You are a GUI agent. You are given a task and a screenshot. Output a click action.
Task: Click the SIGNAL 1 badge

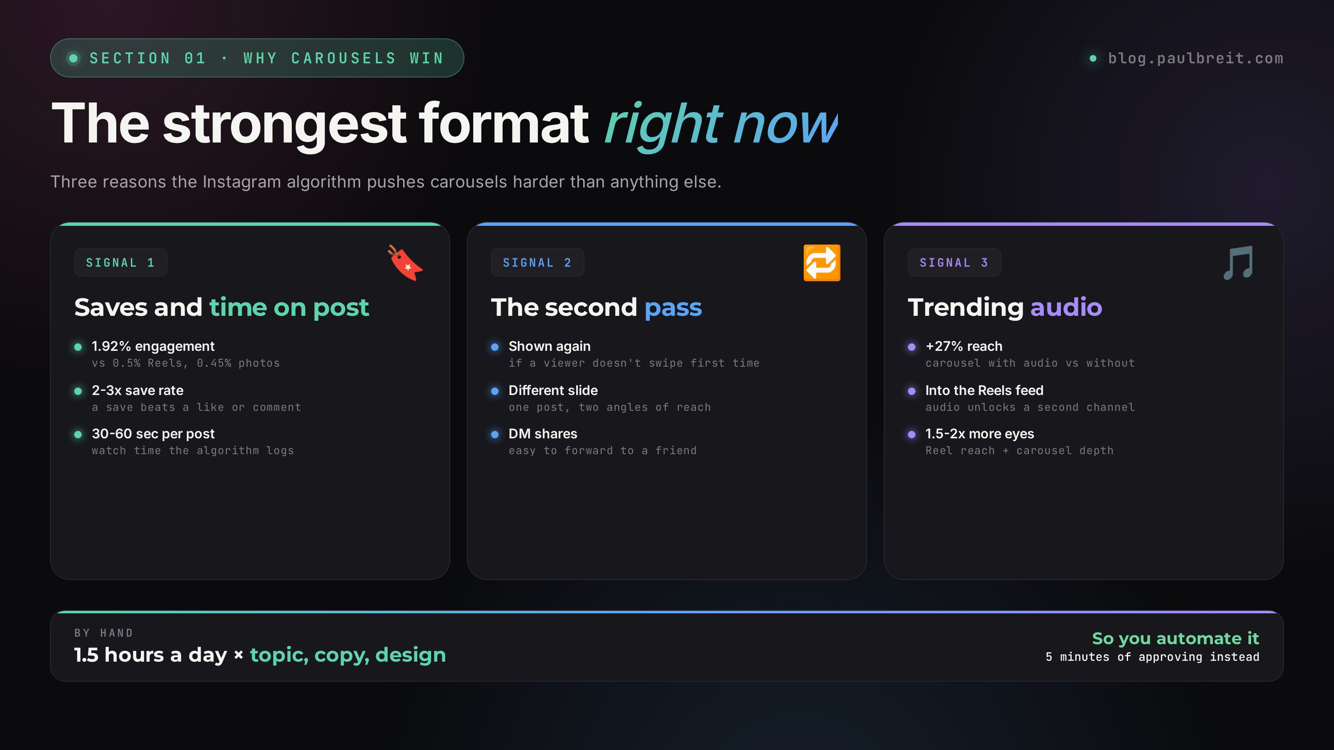(x=120, y=262)
